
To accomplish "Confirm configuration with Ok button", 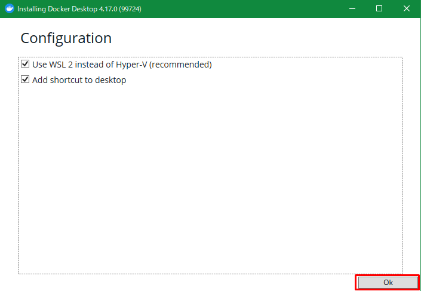I will pyautogui.click(x=388, y=283).
